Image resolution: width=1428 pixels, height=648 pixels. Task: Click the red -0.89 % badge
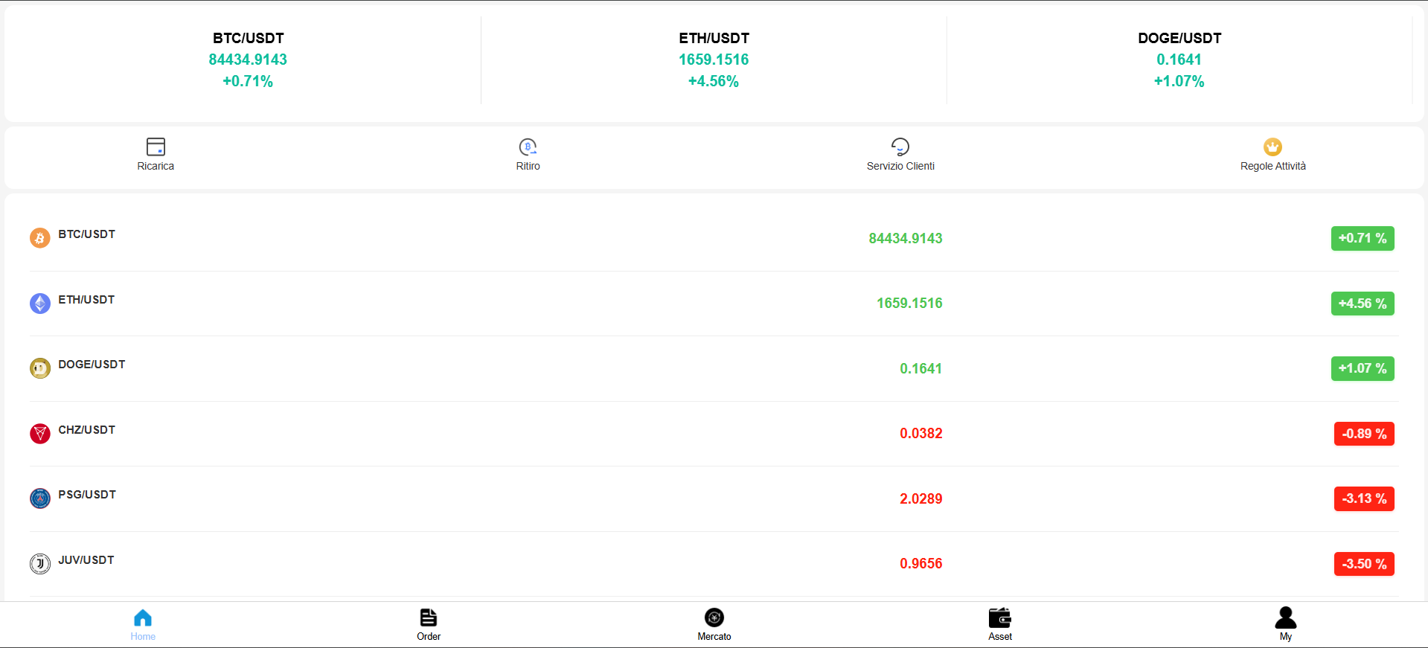coord(1364,434)
